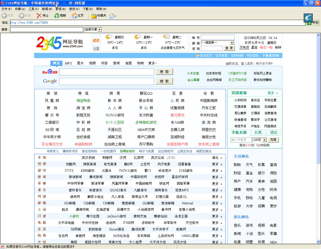This screenshot has height=249, width=321.
Task: Open the 淘宝特卖 link
Action: (x=83, y=101)
